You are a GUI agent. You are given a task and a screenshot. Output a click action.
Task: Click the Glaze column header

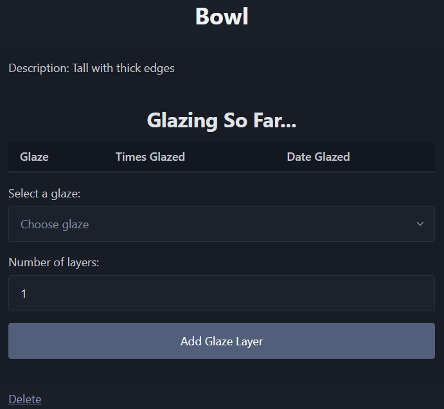point(34,157)
